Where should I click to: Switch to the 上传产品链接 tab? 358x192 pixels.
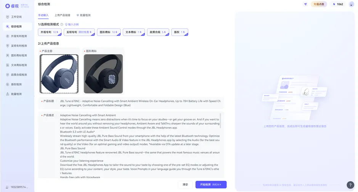62,15
